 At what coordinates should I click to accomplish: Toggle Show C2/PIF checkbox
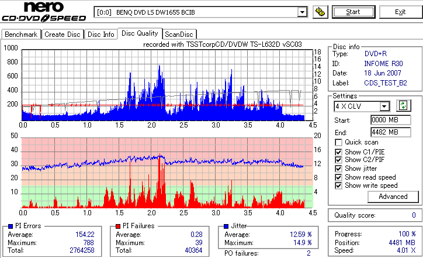tap(338, 160)
